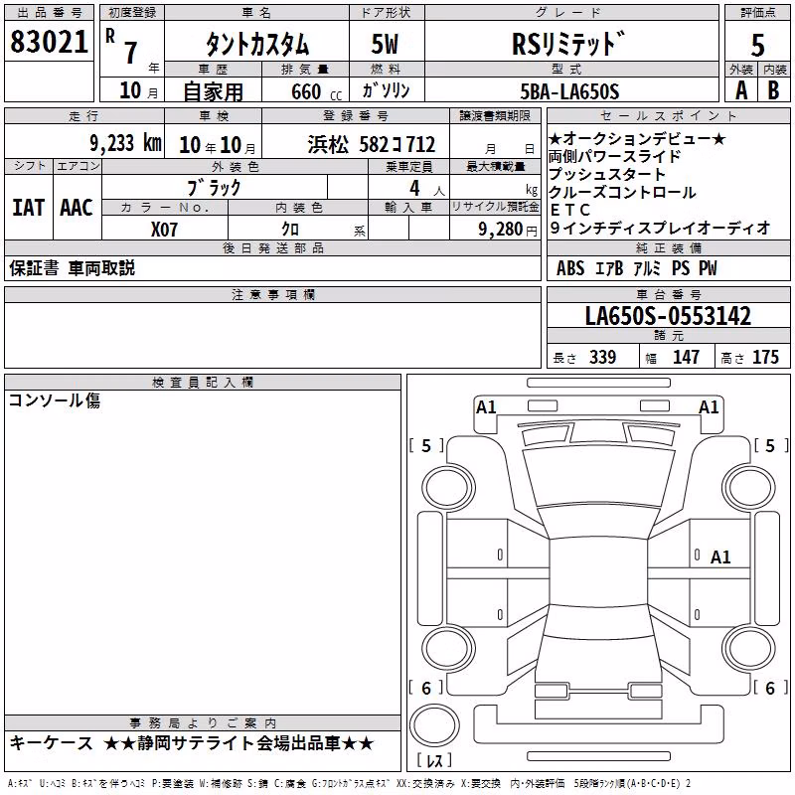This screenshot has height=795, width=795.
Task: Click air conditioner value AAC
Action: pyautogui.click(x=77, y=208)
